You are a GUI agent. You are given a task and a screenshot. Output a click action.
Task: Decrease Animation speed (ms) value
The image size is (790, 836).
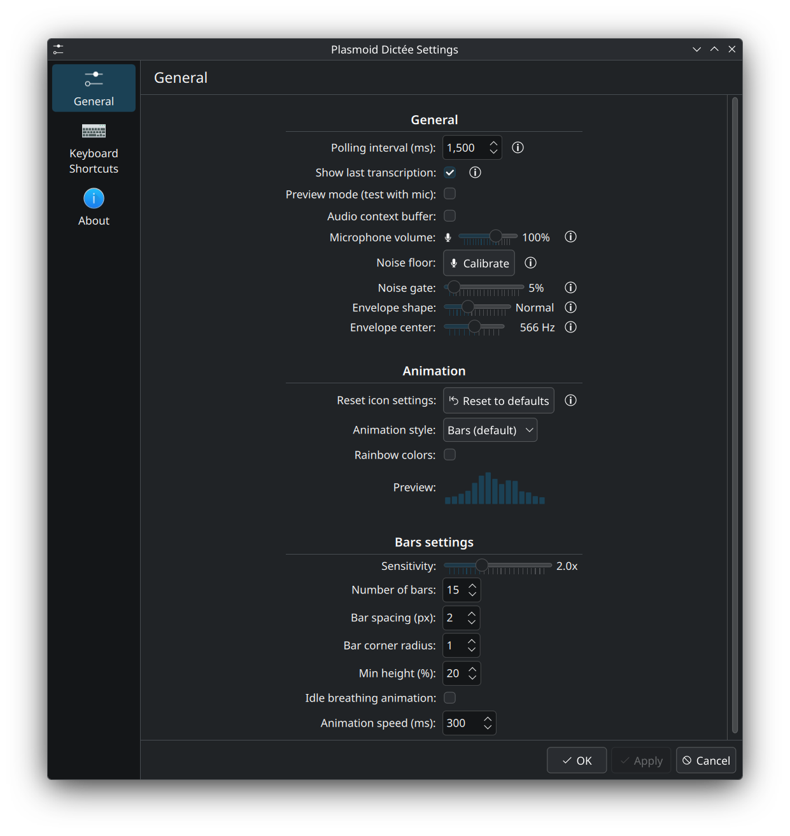click(x=488, y=728)
